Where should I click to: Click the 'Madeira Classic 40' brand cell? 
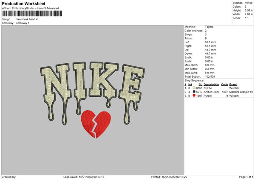click(241, 92)
